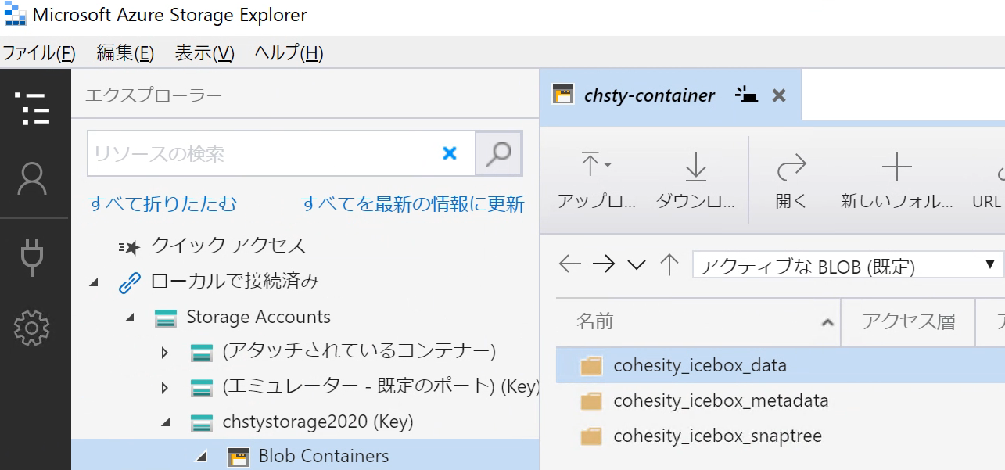Click the New Folder toolbar button
The image size is (1005, 470).
click(x=896, y=181)
